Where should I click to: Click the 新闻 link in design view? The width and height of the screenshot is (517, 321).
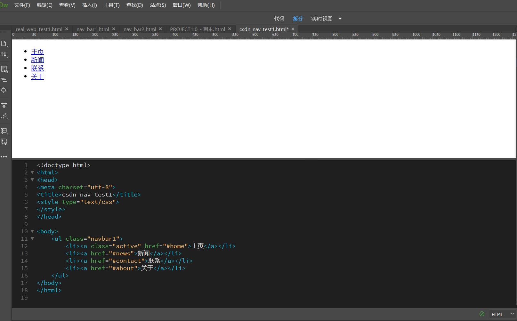point(37,60)
